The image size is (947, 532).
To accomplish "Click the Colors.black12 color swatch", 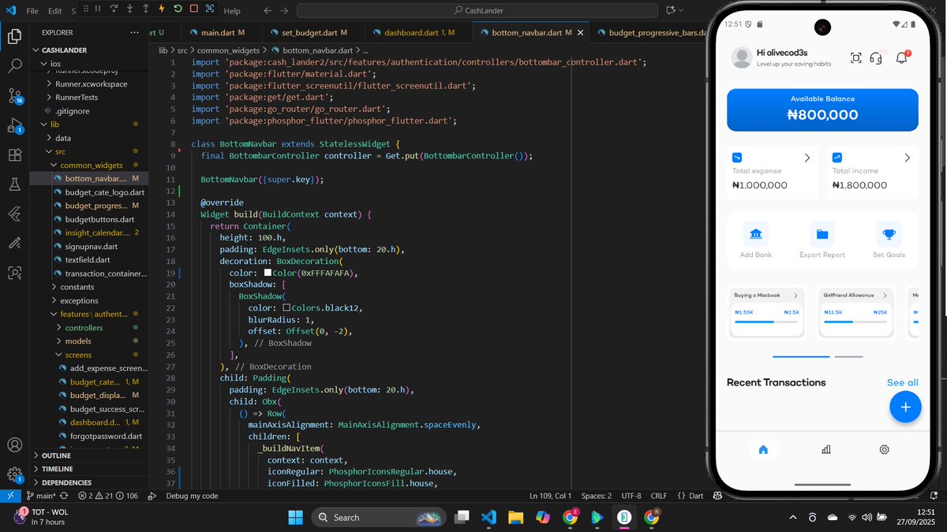I will [287, 307].
